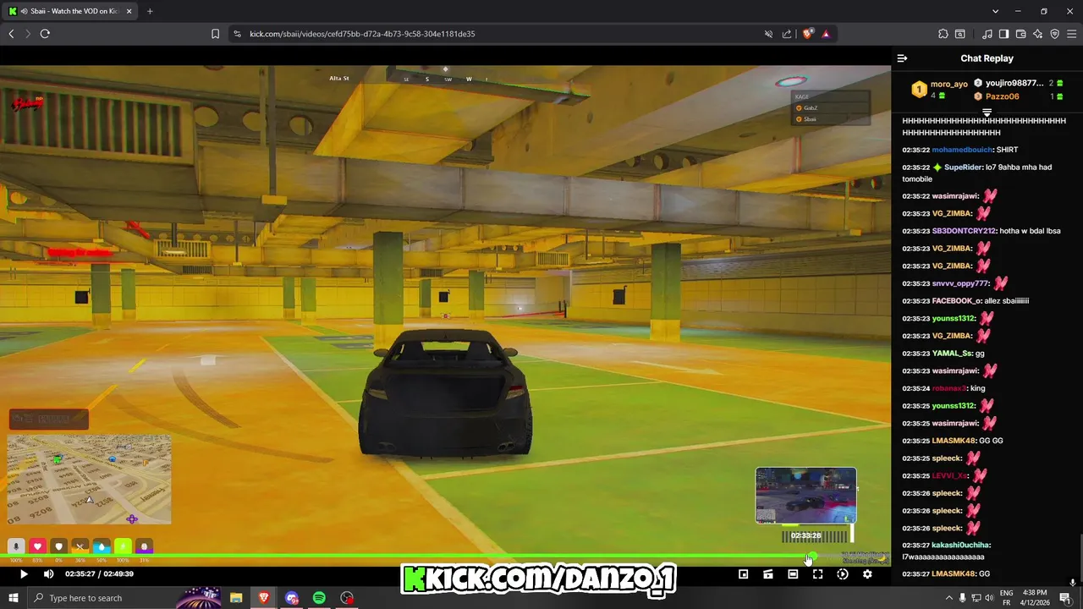Open the browser extensions puzzle menu
The height and width of the screenshot is (609, 1083).
[943, 34]
